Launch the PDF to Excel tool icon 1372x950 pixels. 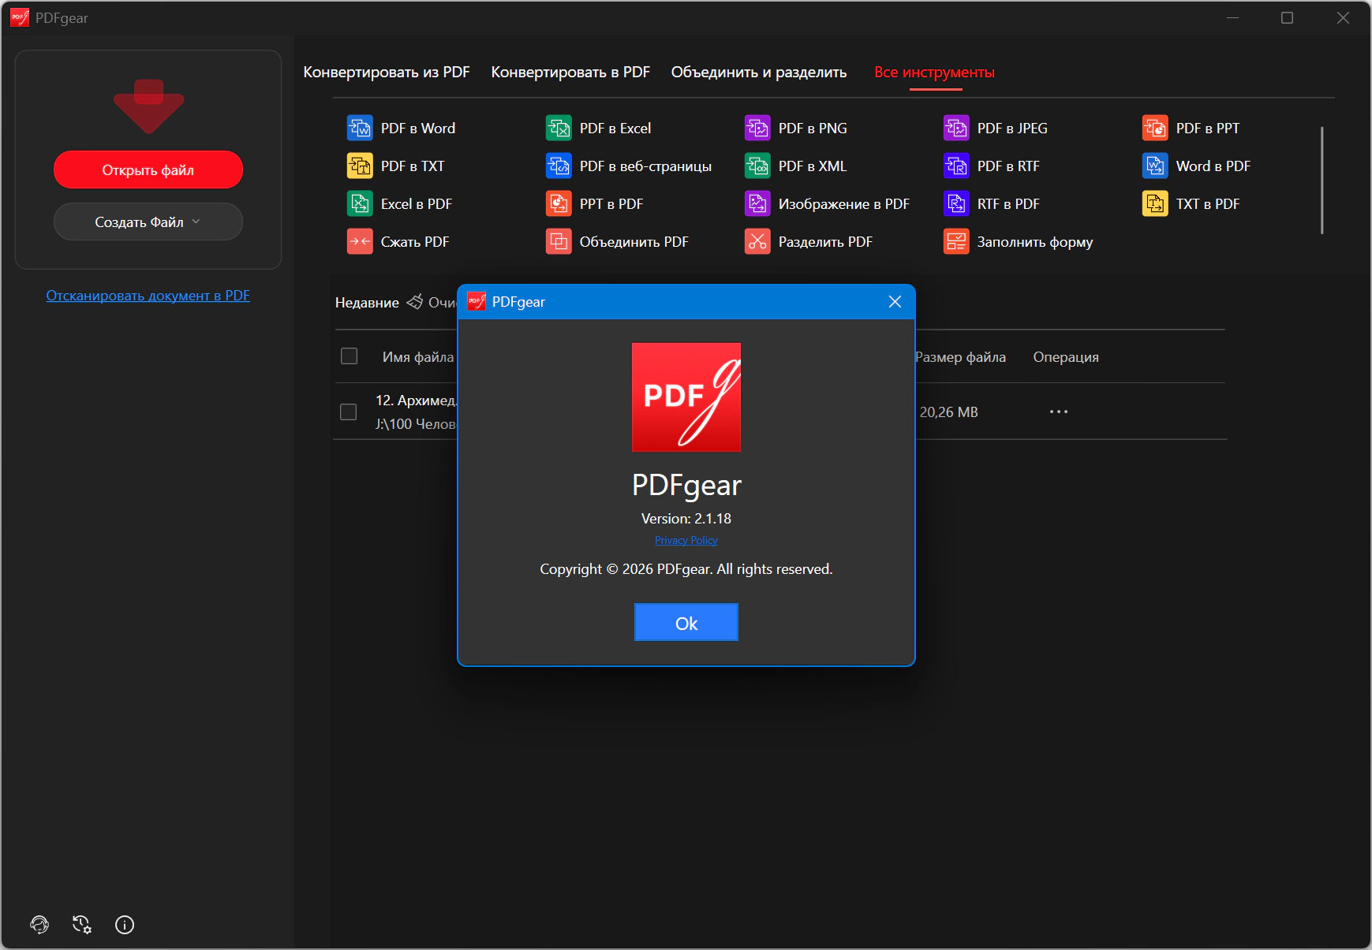[x=559, y=128]
